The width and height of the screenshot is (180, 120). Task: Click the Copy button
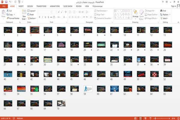click(10, 14)
